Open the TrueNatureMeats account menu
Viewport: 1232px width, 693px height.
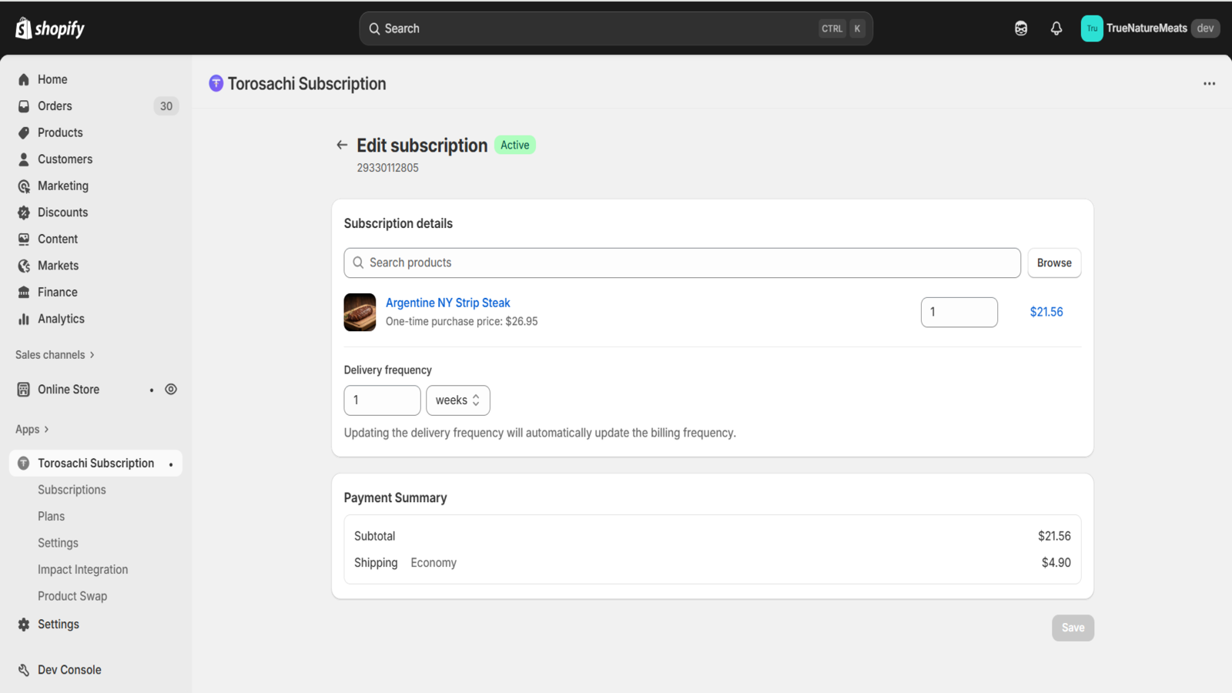point(1150,28)
